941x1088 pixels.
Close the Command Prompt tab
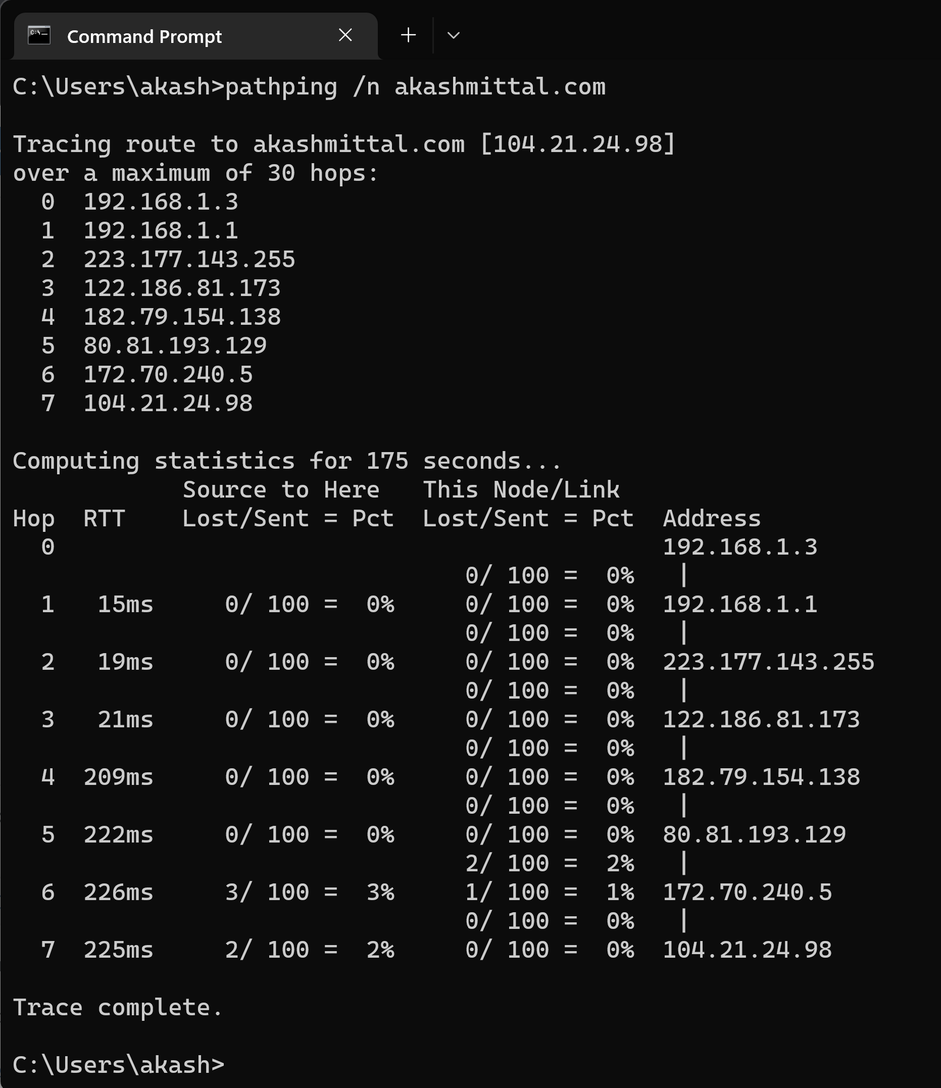tap(345, 35)
